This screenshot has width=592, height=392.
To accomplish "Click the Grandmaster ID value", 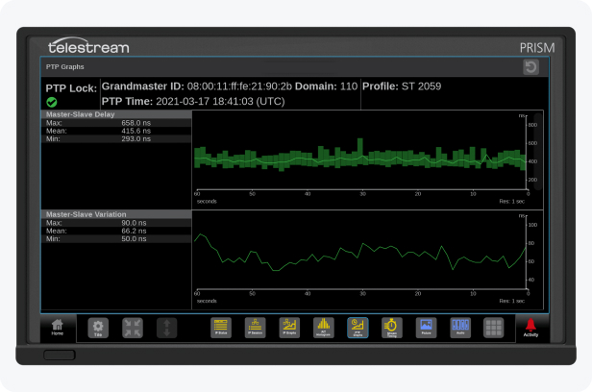I will tap(239, 86).
